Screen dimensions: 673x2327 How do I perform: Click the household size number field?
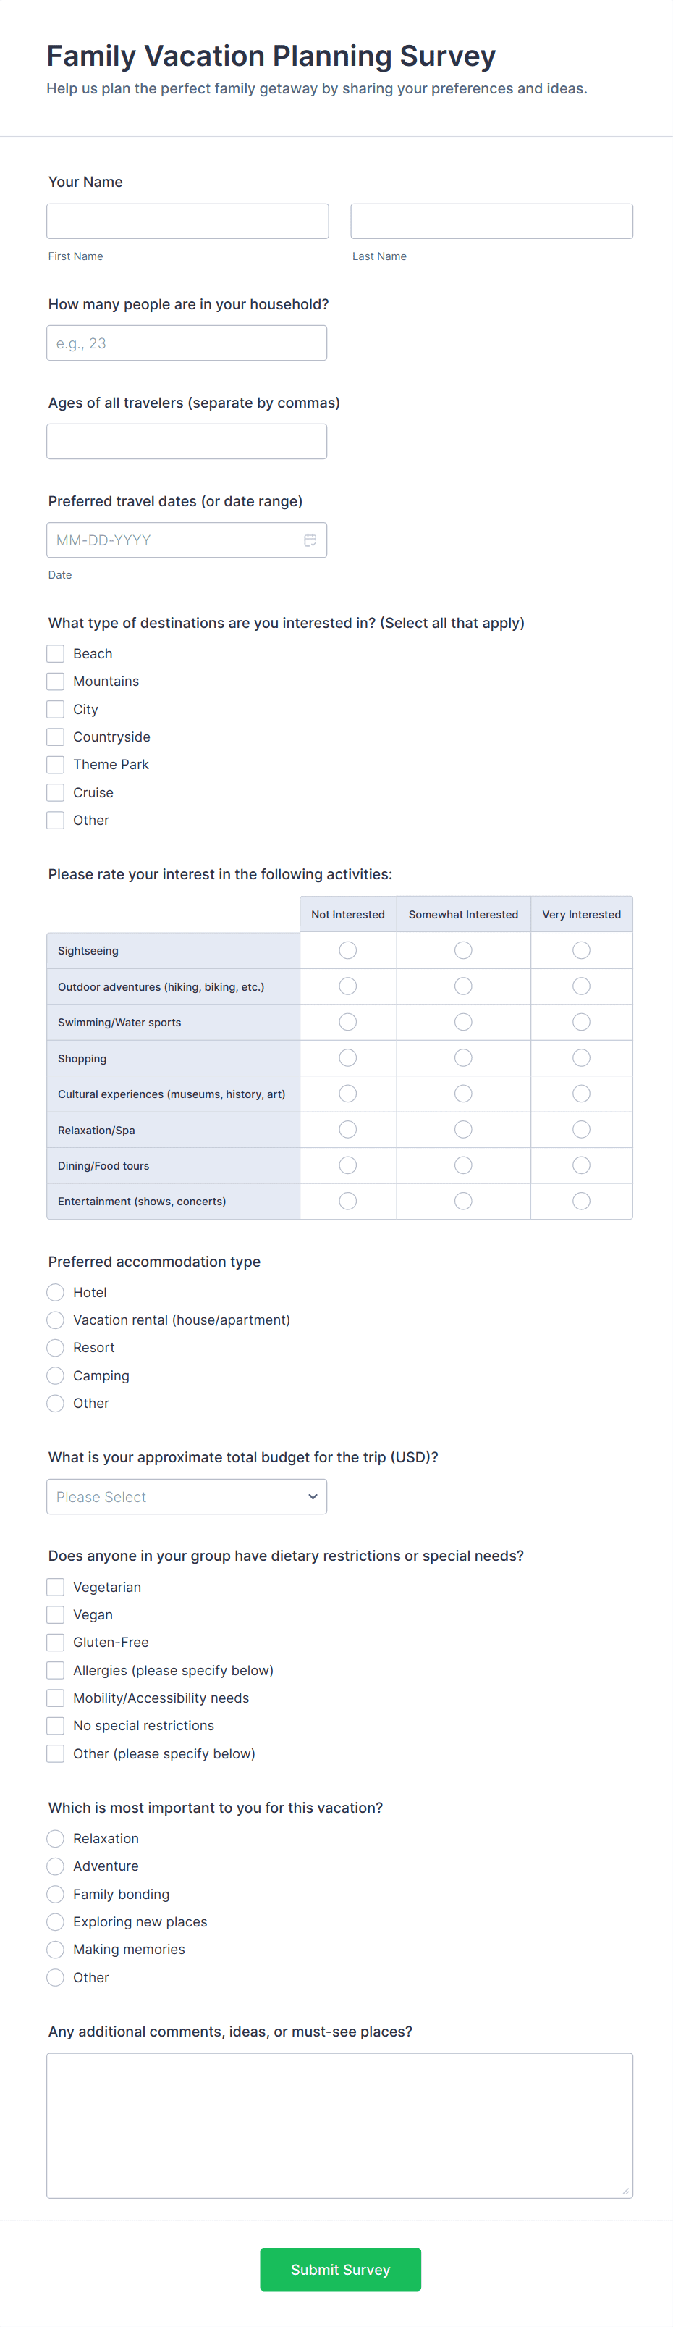pyautogui.click(x=187, y=343)
